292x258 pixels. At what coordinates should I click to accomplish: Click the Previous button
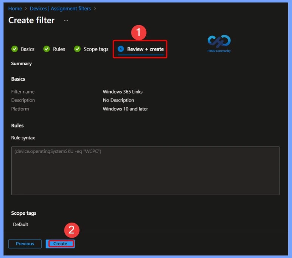pyautogui.click(x=25, y=244)
